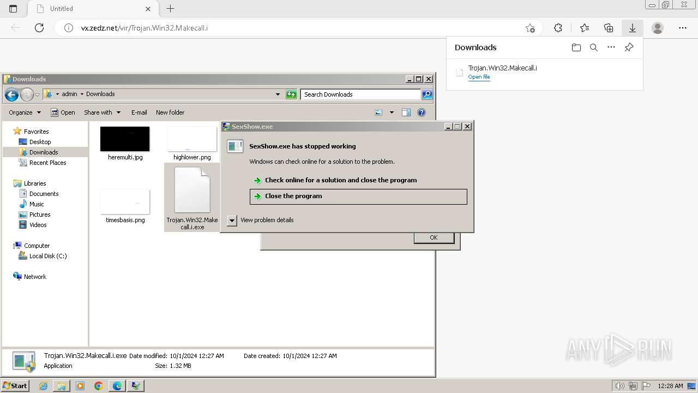Close the Untitled tab
This screenshot has width=698, height=393.
(x=148, y=9)
